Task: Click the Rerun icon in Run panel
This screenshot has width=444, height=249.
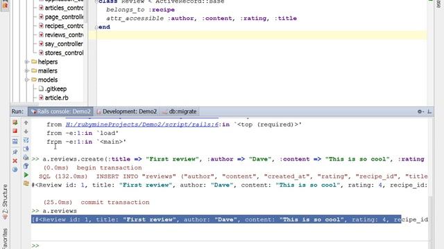Action: (15, 122)
